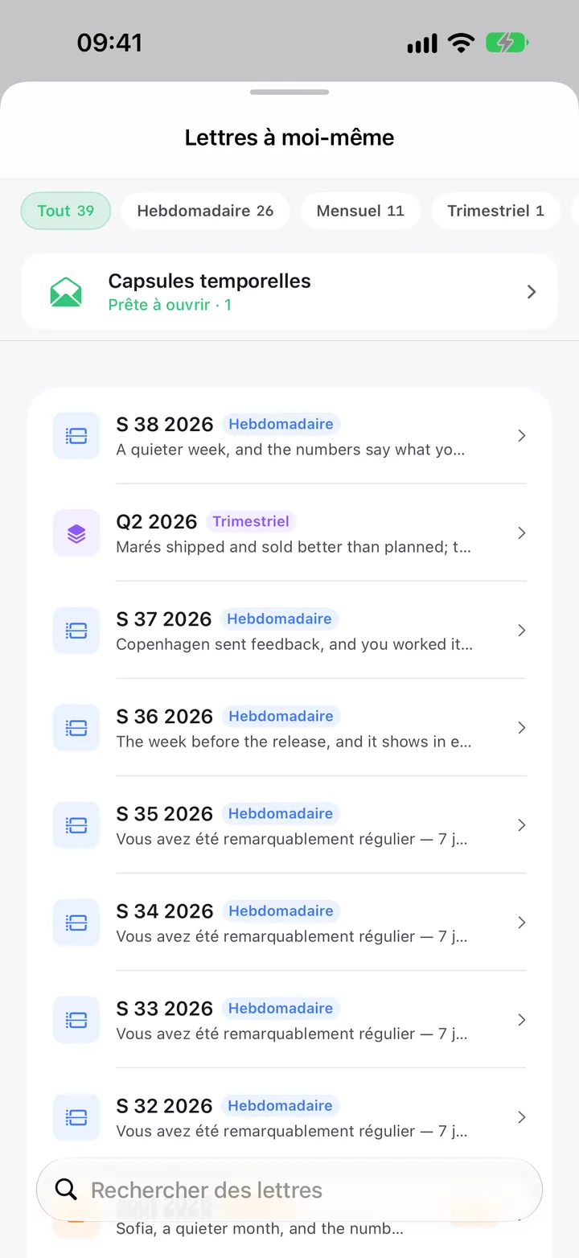Grab the sheet drag handle at top
Image resolution: width=579 pixels, height=1258 pixels.
pyautogui.click(x=289, y=92)
